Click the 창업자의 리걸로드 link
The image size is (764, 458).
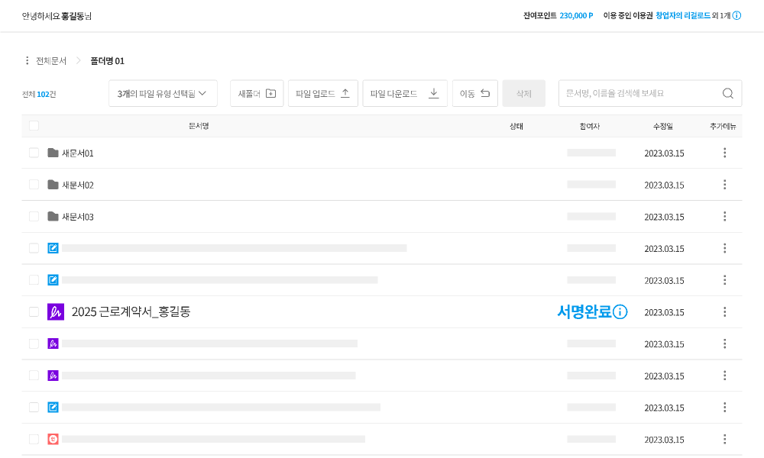point(682,15)
